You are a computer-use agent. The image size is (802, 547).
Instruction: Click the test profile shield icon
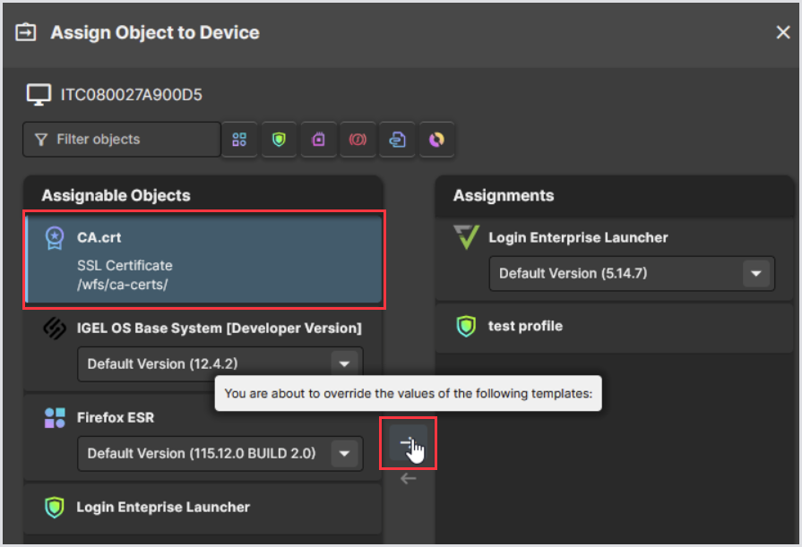466,327
